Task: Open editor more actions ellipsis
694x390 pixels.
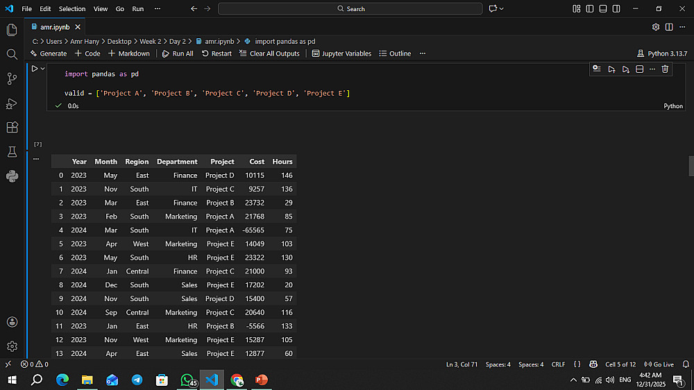Action: pyautogui.click(x=682, y=27)
